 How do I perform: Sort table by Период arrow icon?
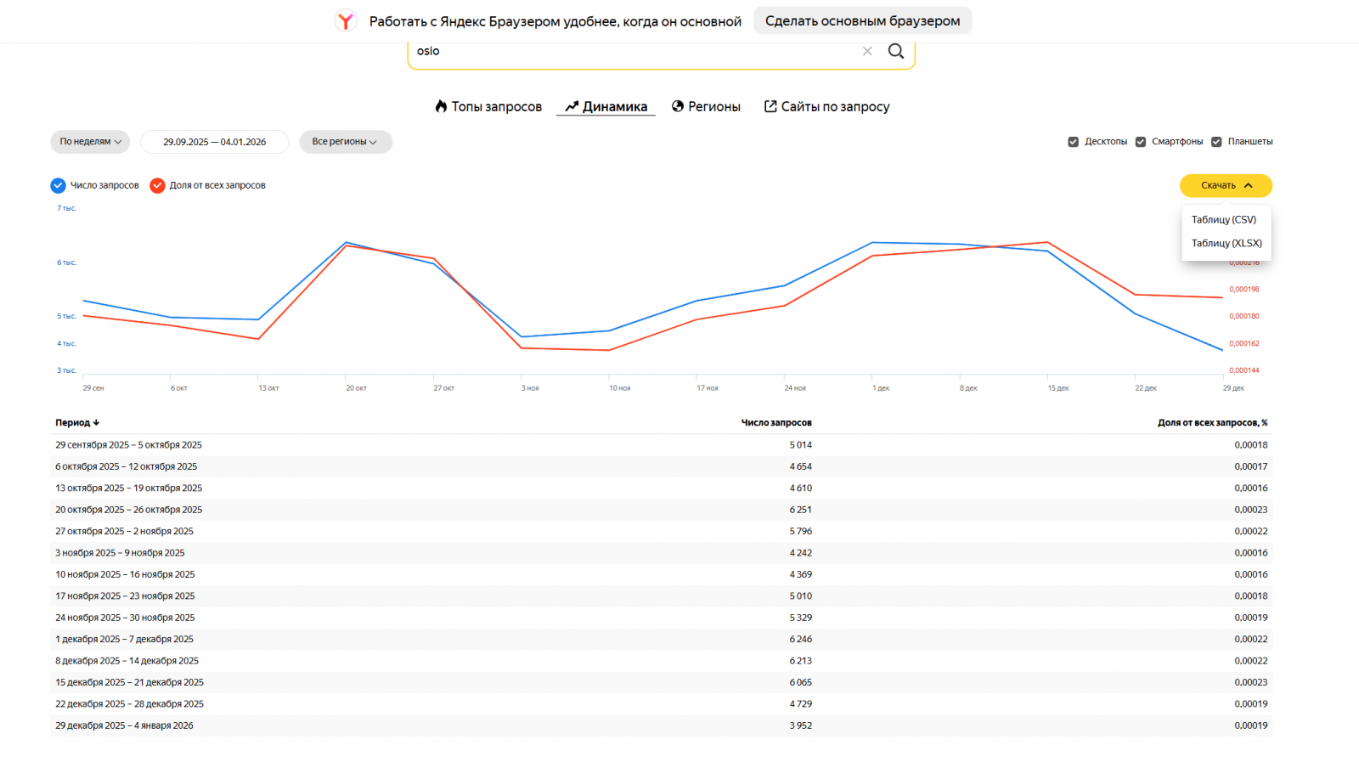point(96,422)
